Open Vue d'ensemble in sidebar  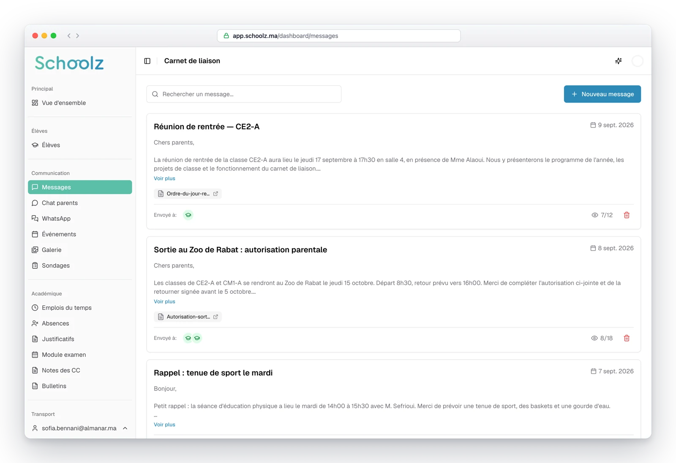point(80,103)
